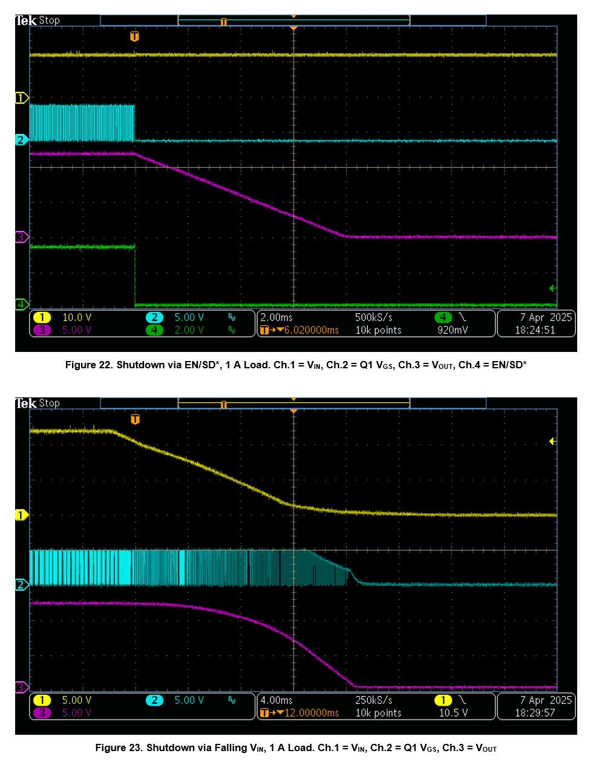Select the cyan channel 2 ground marker in the bottom scope
The image size is (605, 779).
point(21,585)
